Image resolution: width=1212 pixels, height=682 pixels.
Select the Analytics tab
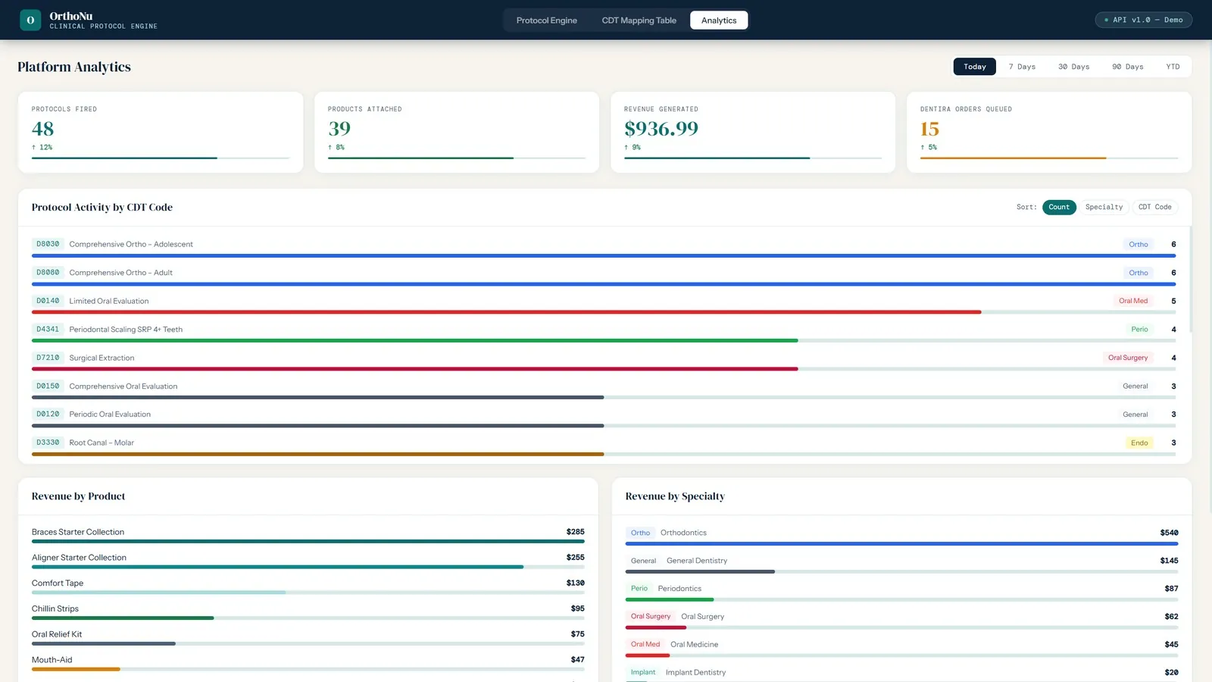pos(719,20)
